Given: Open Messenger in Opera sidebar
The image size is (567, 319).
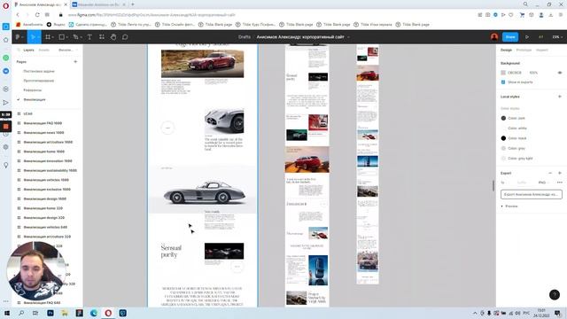Looking at the screenshot, I should pos(6,71).
